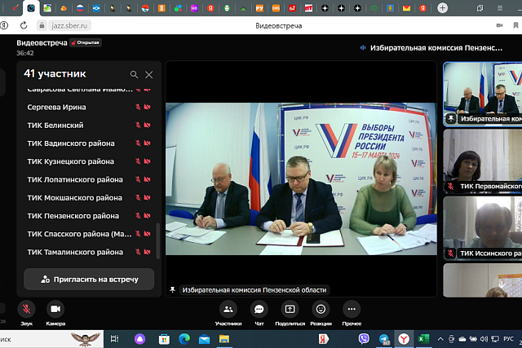522x348 pixels.
Task: Unpin the Избирательная комиссия Пензенской области video
Action: click(172, 290)
